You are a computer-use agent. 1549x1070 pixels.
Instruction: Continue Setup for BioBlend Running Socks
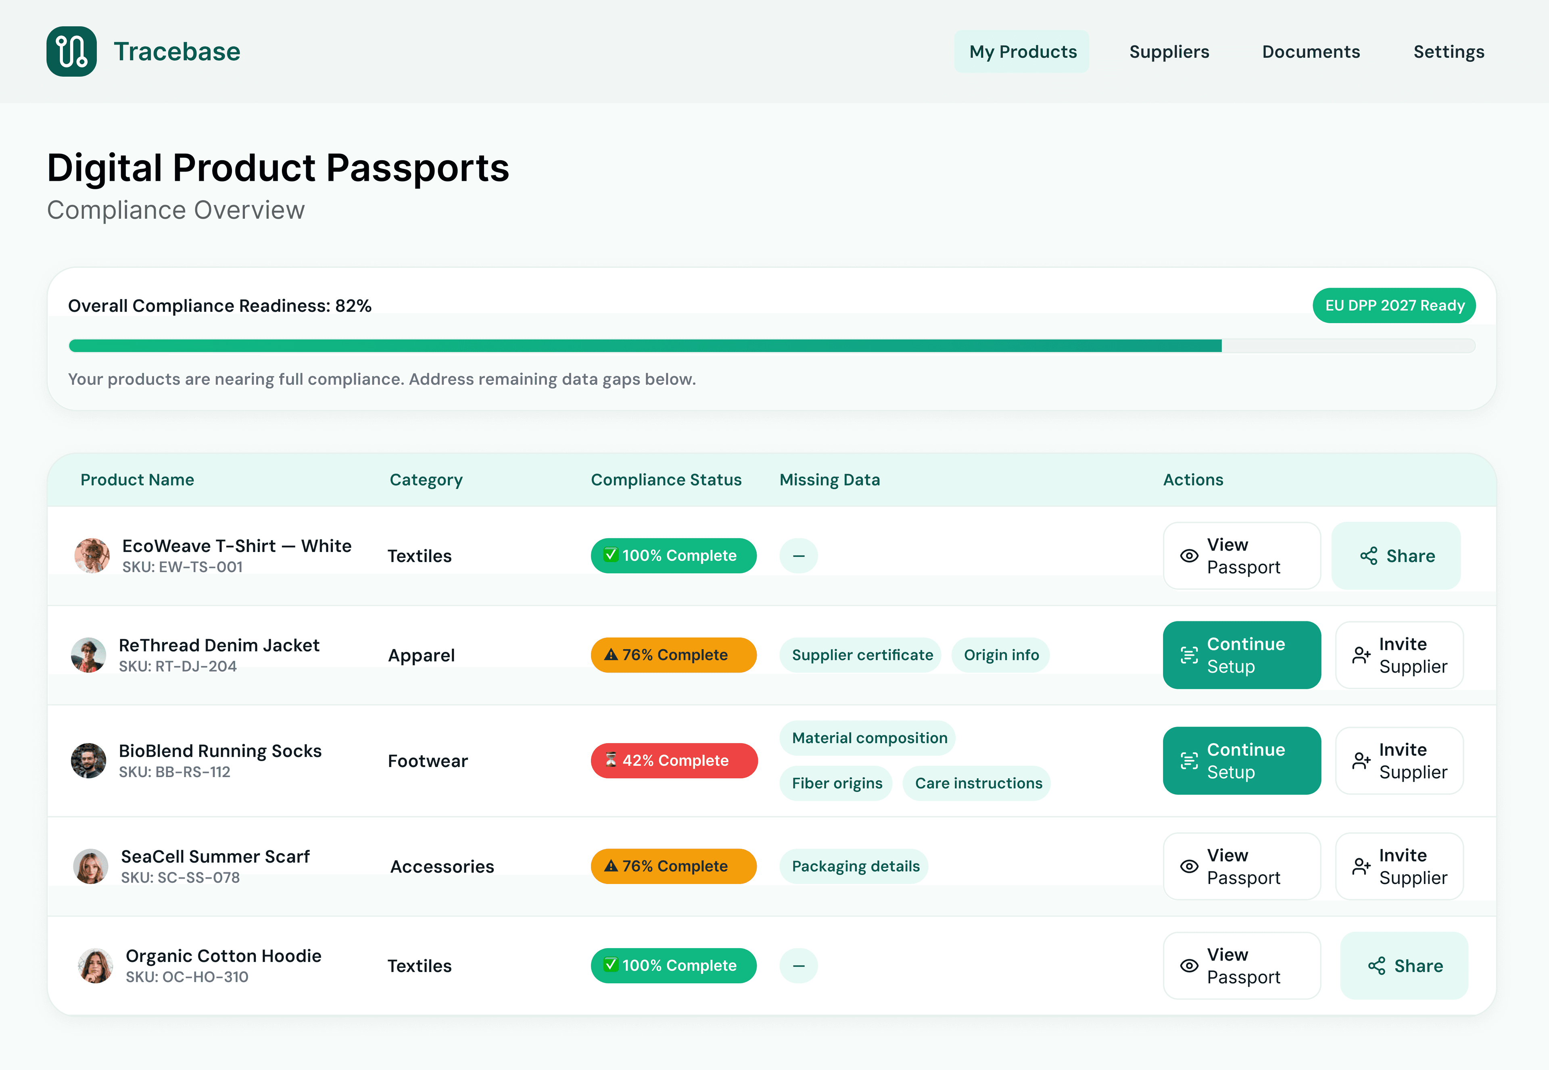pyautogui.click(x=1241, y=761)
